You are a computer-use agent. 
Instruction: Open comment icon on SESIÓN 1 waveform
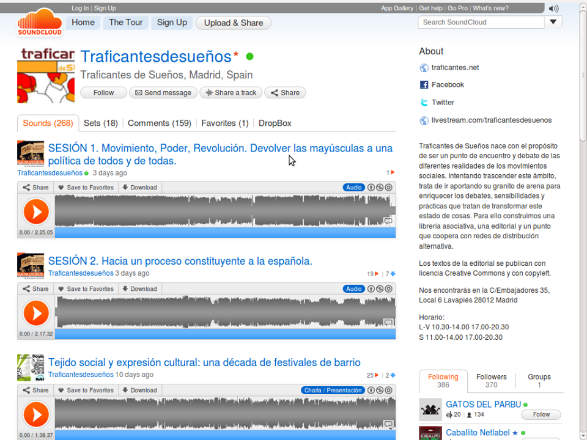[388, 221]
